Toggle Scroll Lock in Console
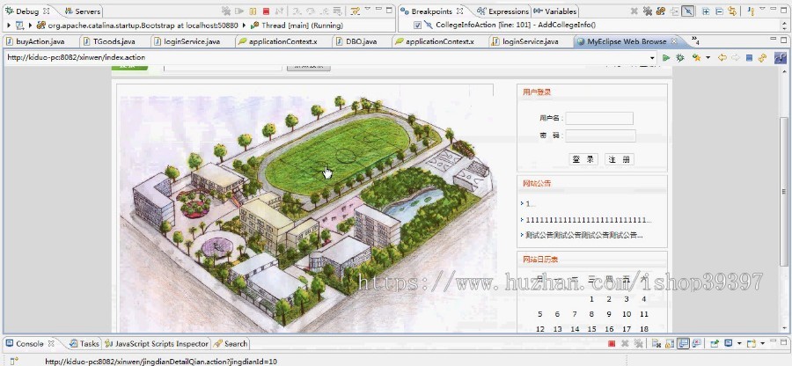This screenshot has width=792, height=366. 670,344
